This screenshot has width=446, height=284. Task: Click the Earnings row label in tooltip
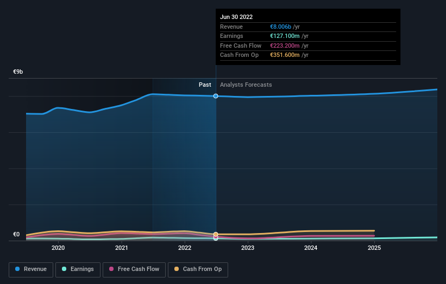[231, 36]
